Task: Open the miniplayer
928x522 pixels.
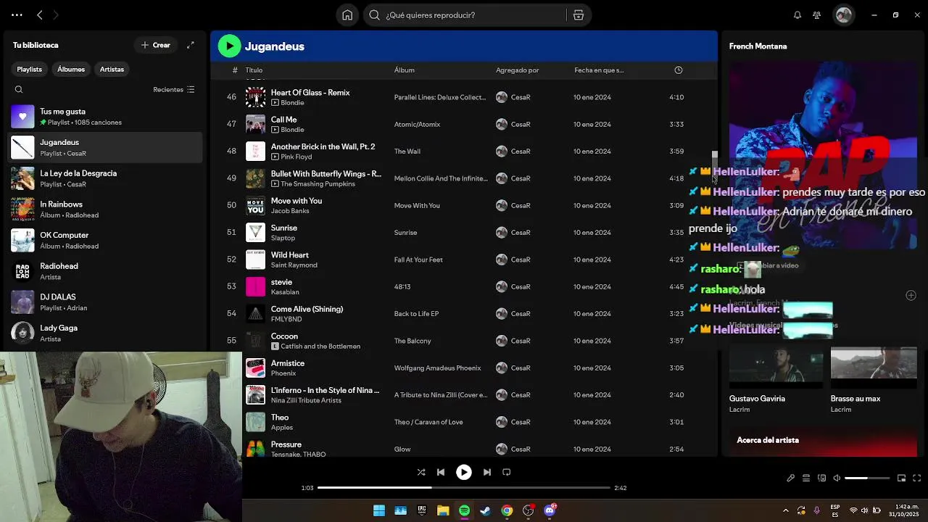Action: pyautogui.click(x=901, y=478)
